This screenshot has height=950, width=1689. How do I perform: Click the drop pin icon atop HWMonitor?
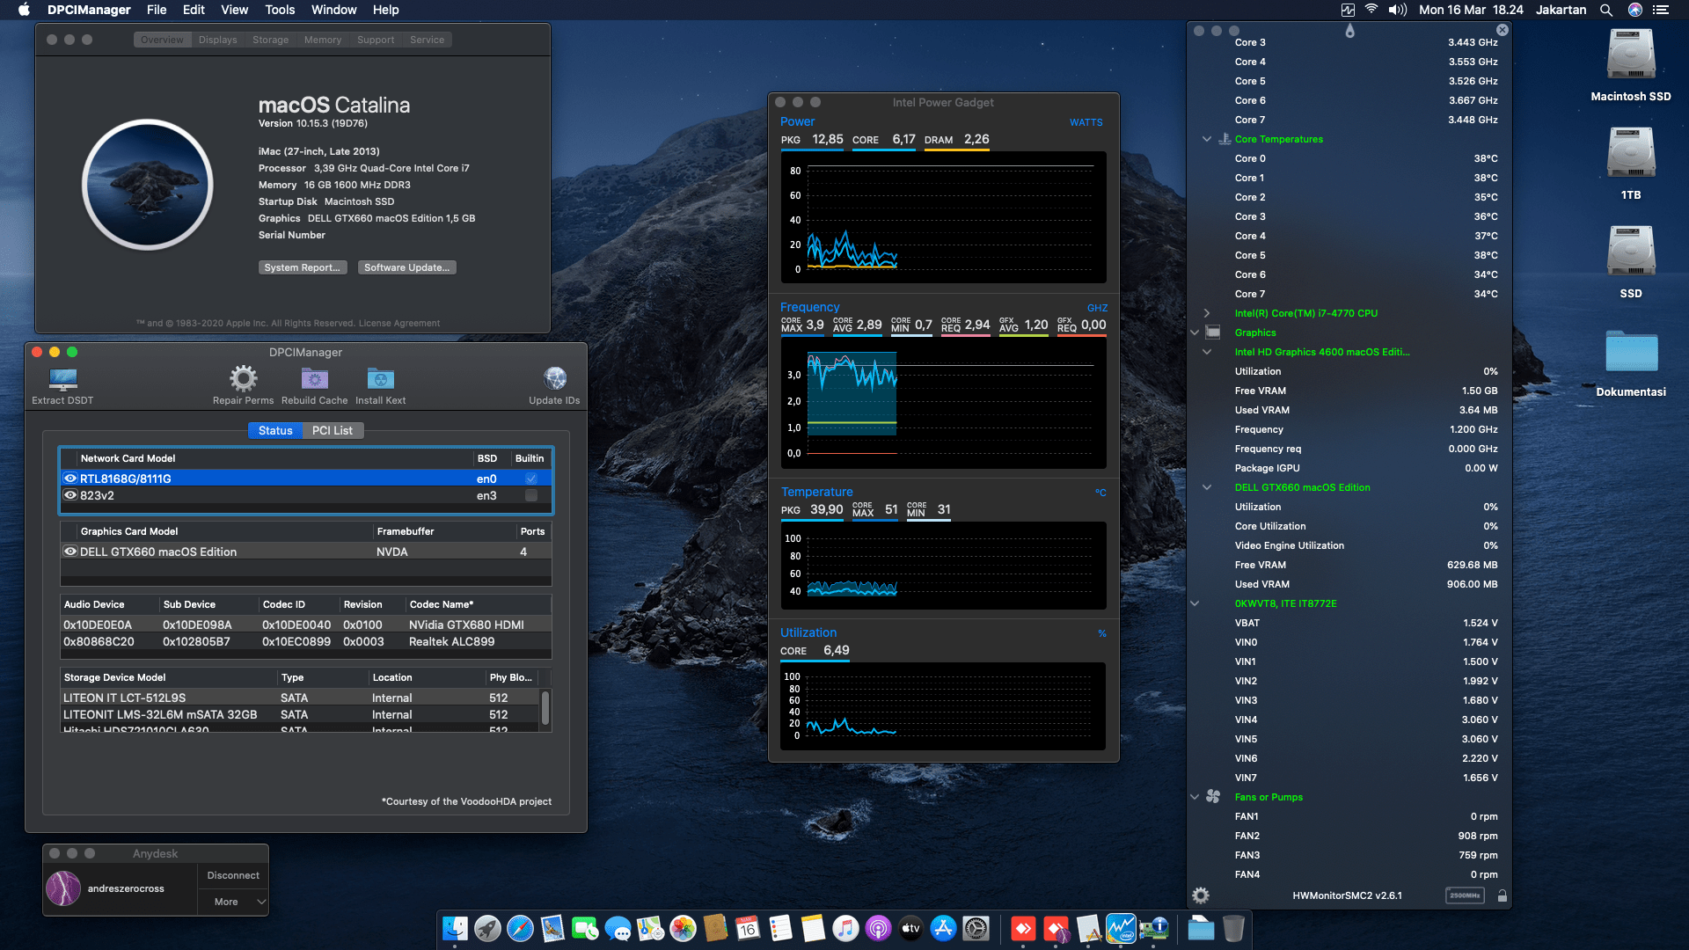tap(1349, 31)
